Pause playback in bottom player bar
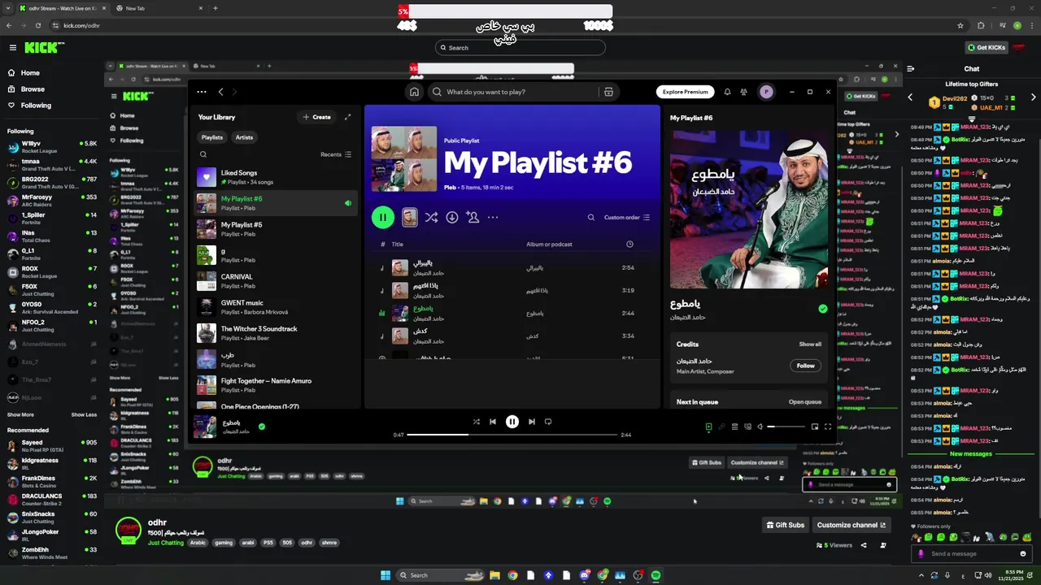 pyautogui.click(x=512, y=422)
